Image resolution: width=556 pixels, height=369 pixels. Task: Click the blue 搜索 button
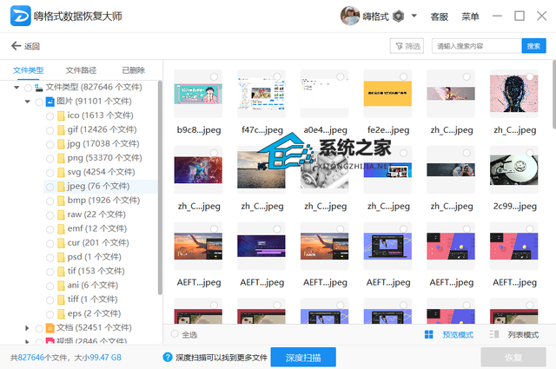(x=533, y=46)
